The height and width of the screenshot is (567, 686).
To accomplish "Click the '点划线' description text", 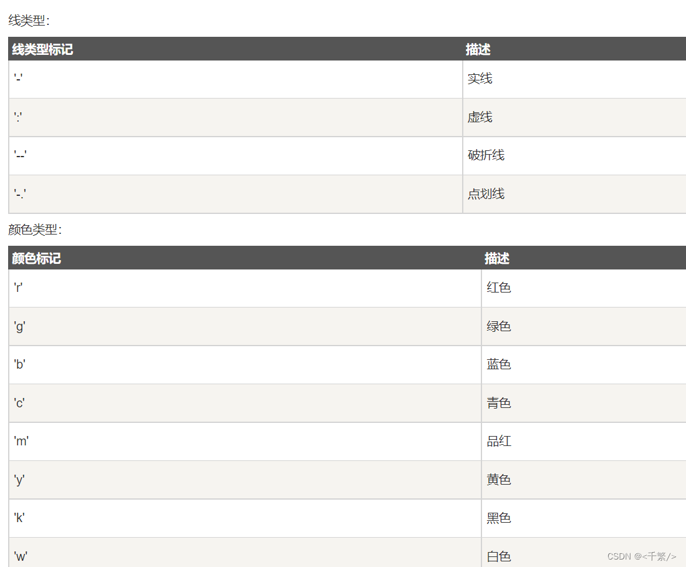I will click(486, 193).
